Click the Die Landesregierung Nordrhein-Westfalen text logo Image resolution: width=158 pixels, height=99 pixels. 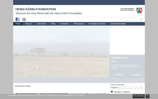point(127,9)
